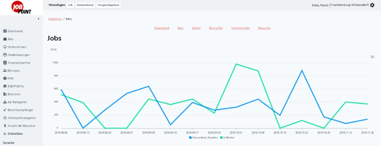
Task: Click the JOB POINT logo
Action: pos(21,8)
